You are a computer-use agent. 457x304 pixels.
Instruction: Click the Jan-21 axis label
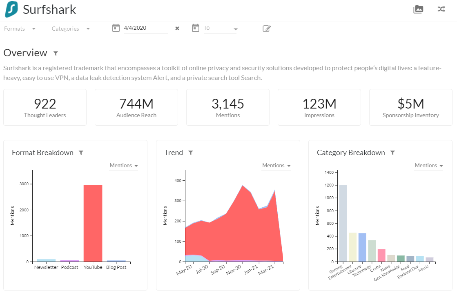tap(251, 270)
